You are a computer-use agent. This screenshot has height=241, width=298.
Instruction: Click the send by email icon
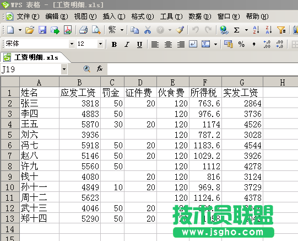click(x=55, y=30)
